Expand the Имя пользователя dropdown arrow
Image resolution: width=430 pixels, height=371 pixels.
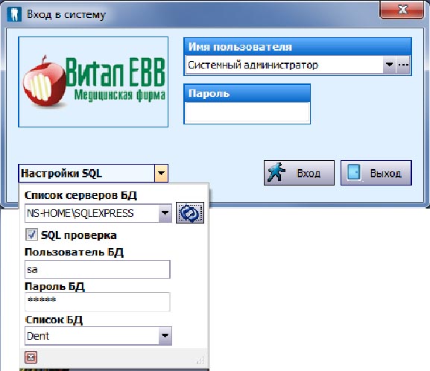[389, 65]
